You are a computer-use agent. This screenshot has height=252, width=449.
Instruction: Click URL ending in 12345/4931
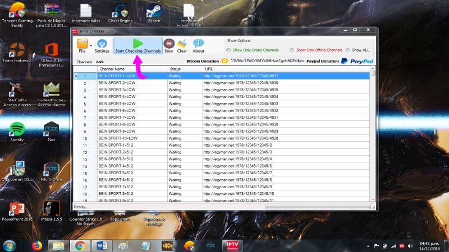pyautogui.click(x=241, y=118)
